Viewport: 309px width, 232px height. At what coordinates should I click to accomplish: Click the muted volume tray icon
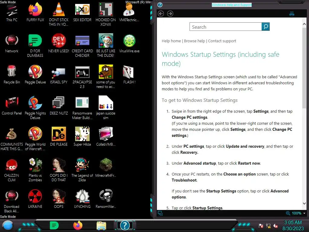276,226
